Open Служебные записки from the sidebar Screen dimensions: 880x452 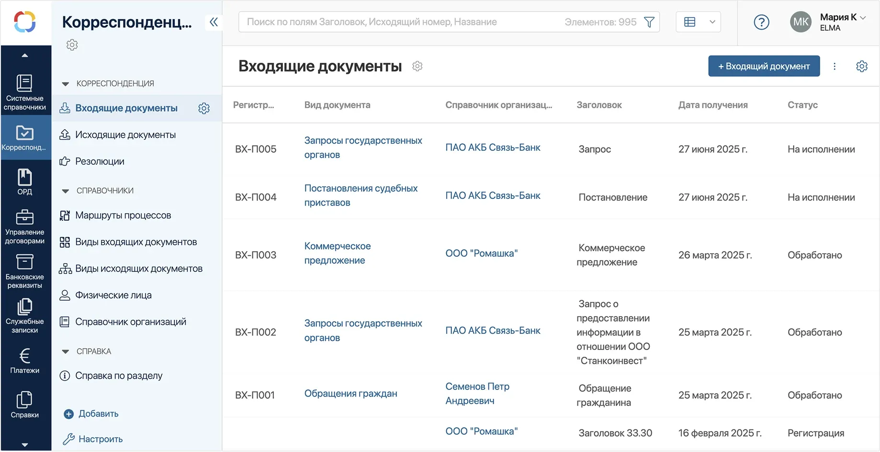[25, 314]
